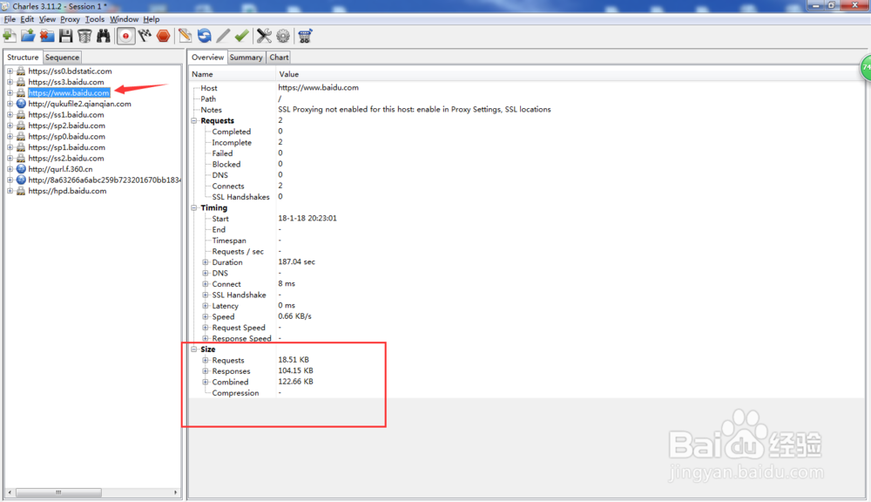Select https://sp1.baidu.com in the tree

(x=67, y=147)
